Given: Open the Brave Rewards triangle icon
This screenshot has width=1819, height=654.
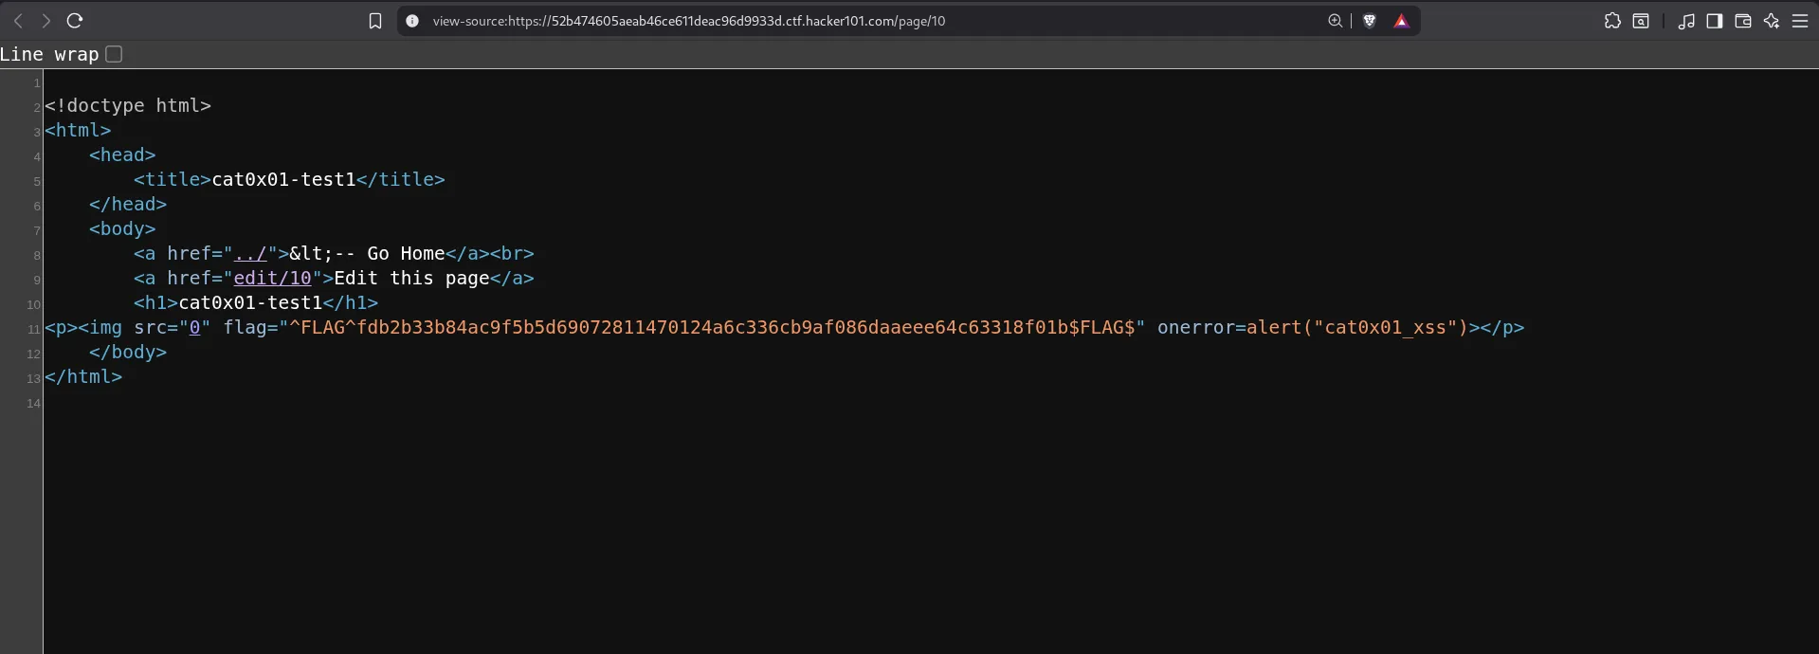Looking at the screenshot, I should [x=1401, y=21].
